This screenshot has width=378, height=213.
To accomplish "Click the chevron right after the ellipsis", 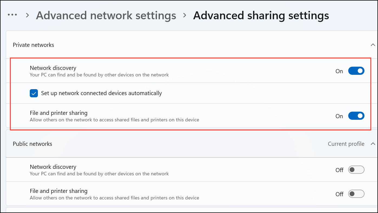I will click(27, 15).
